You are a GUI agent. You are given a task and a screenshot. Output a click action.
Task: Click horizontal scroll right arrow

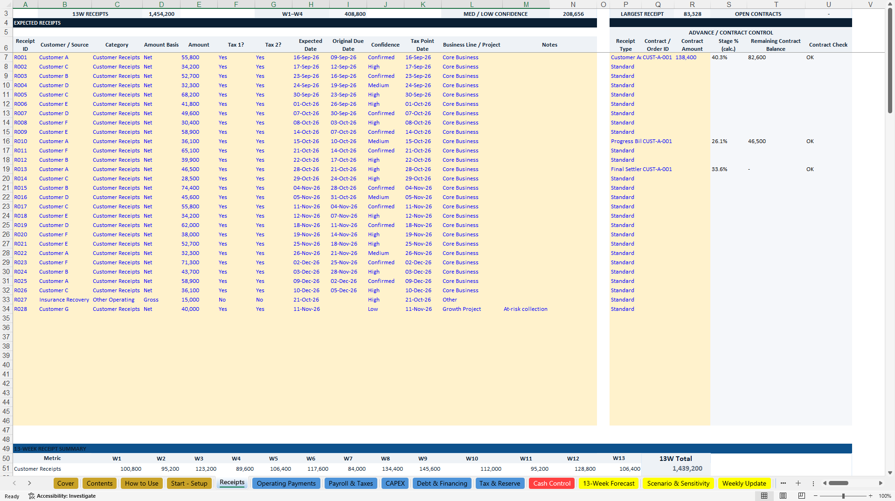pos(881,483)
